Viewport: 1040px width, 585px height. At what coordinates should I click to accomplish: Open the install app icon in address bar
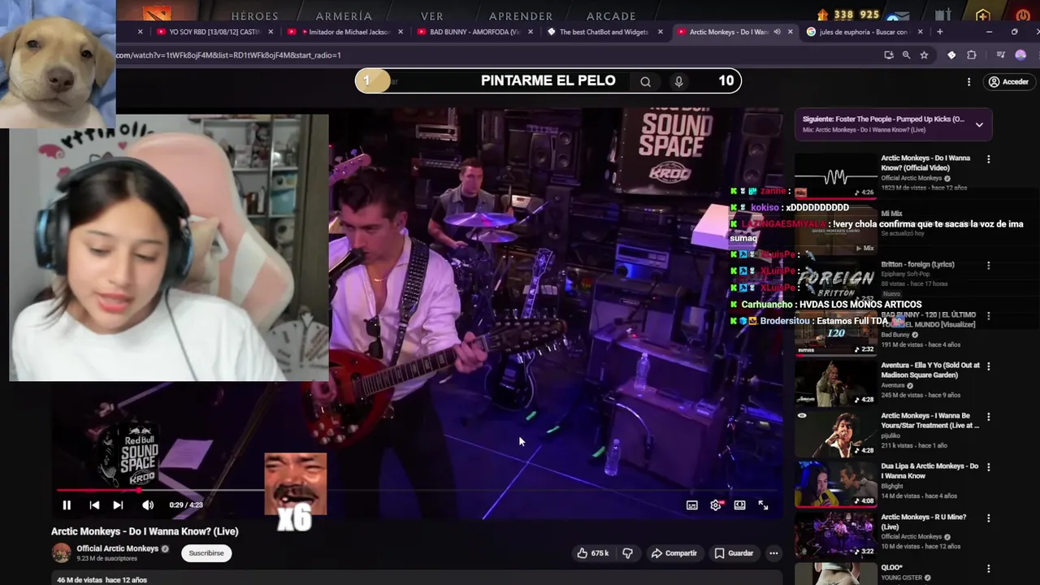click(888, 55)
